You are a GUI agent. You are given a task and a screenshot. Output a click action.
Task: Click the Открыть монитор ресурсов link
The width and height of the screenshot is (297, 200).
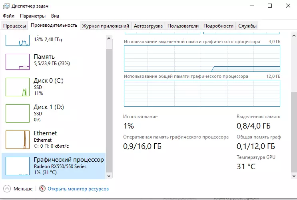(78, 189)
